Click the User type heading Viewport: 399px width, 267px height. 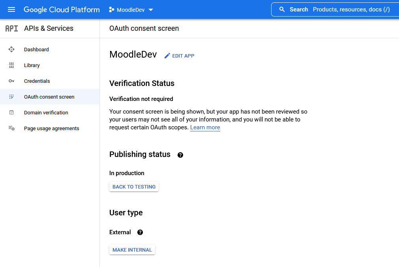pyautogui.click(x=126, y=213)
